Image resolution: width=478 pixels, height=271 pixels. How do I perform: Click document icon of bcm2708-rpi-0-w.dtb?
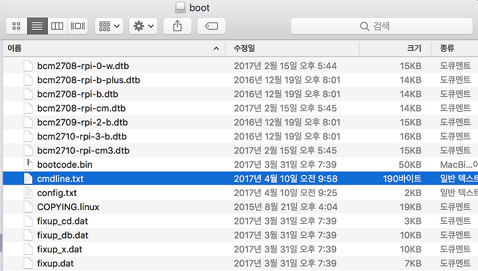(28, 66)
